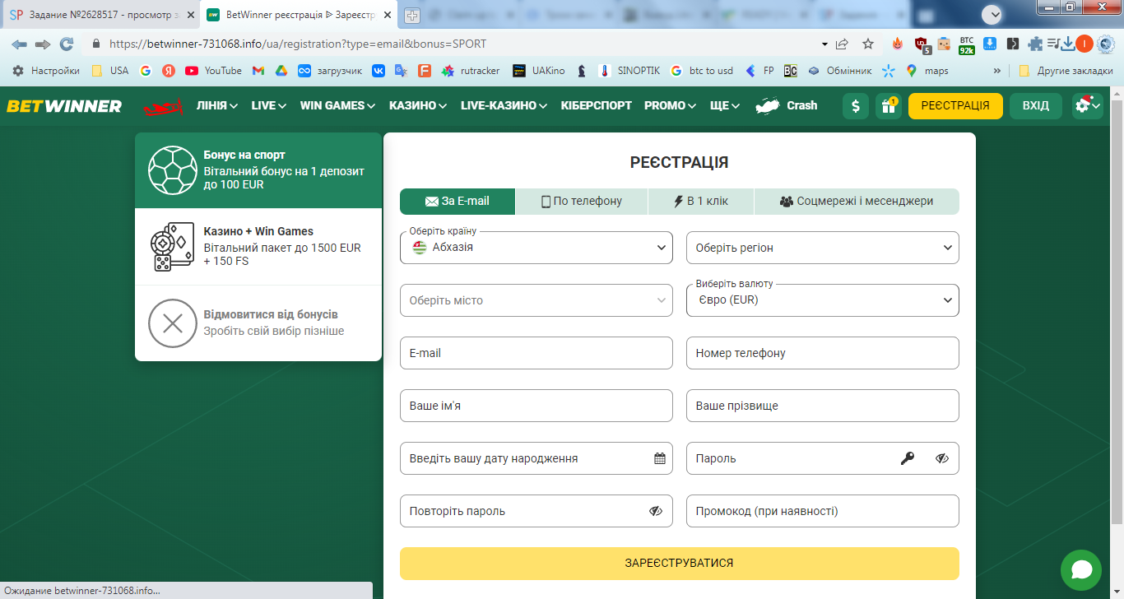Click the Ваше прізвище input field
The height and width of the screenshot is (599, 1124).
click(x=823, y=406)
